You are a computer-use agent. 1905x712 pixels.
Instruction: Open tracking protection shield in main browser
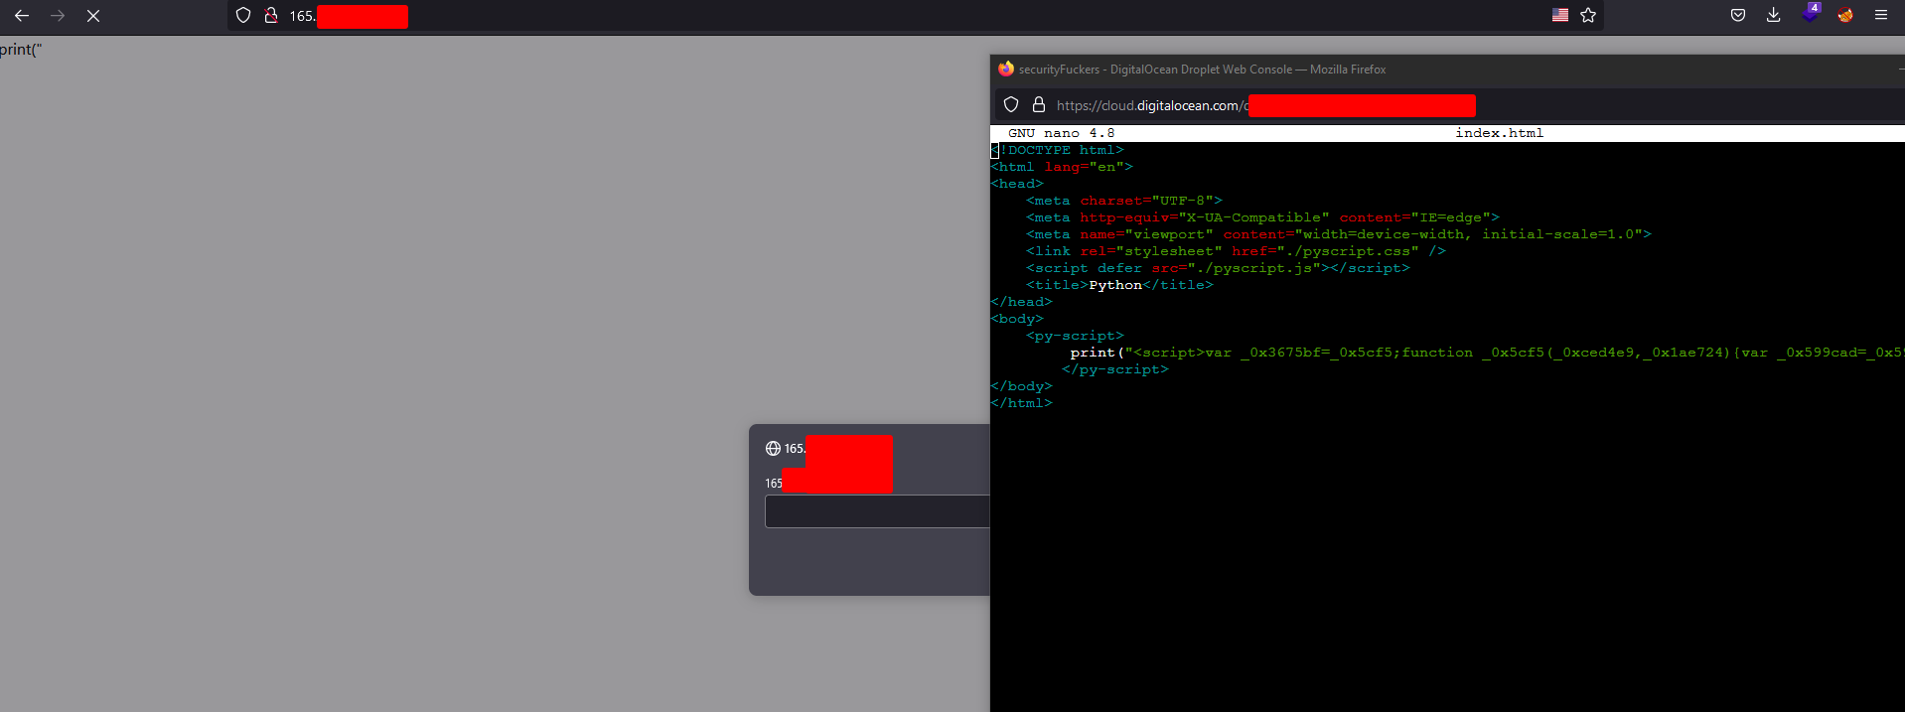[243, 16]
